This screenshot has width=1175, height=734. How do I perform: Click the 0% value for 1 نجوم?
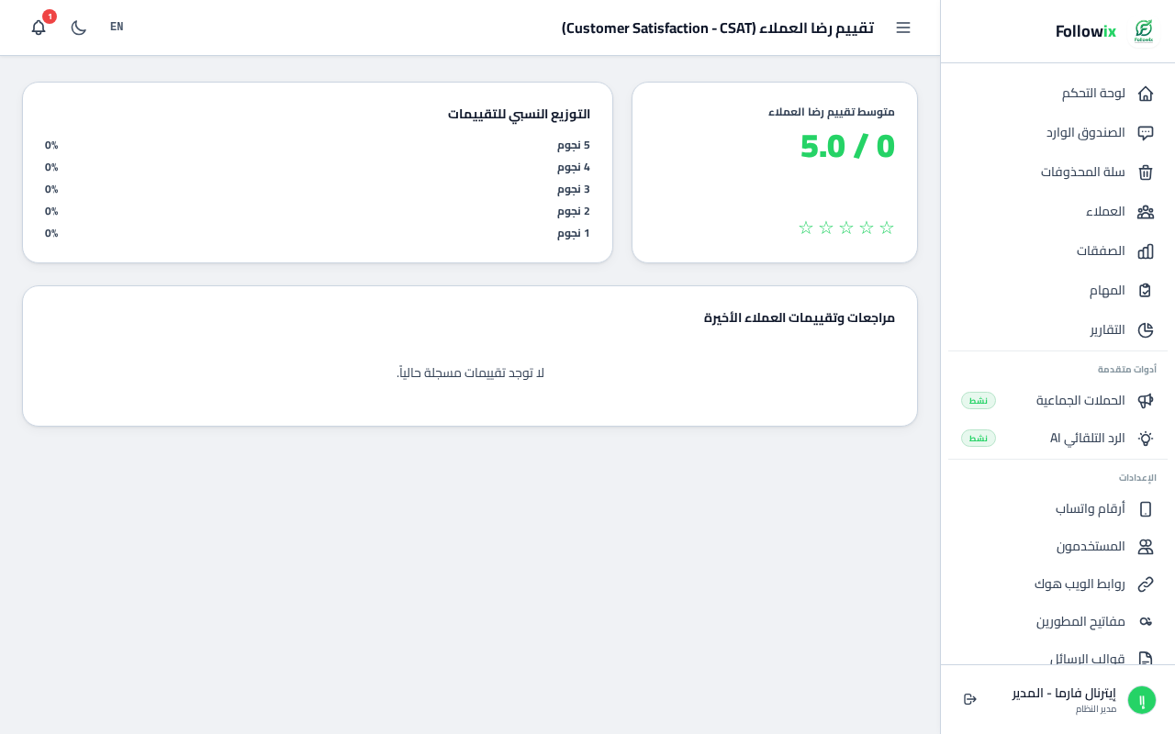click(x=51, y=233)
